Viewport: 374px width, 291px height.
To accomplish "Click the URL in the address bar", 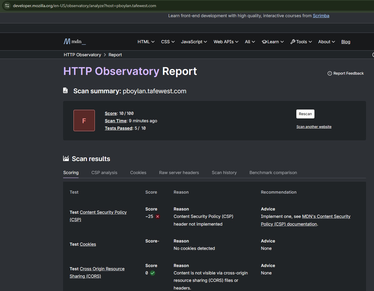I will coord(84,6).
